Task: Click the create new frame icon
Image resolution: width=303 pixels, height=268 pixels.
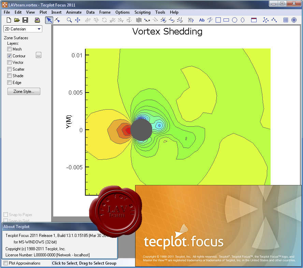Action: click(x=254, y=20)
